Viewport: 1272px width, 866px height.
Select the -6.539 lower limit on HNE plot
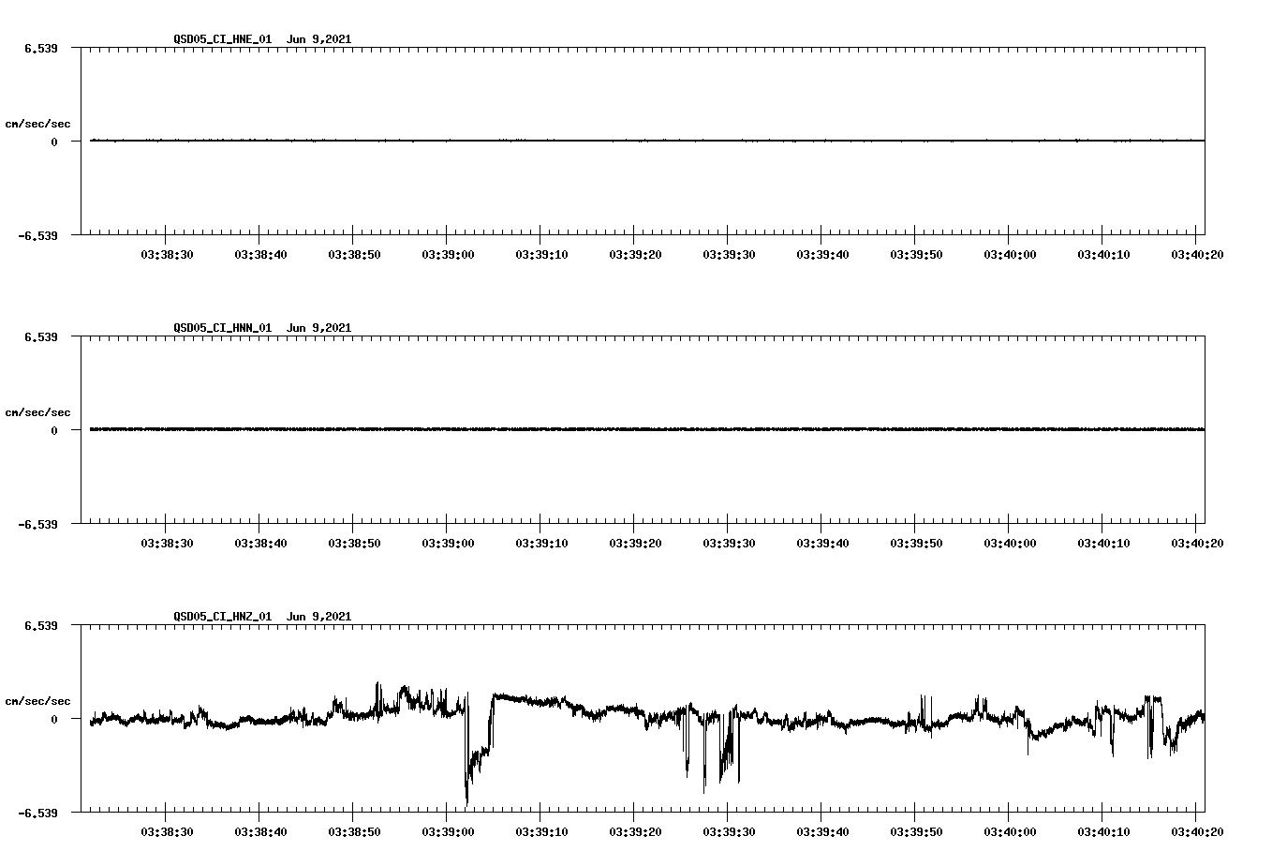tap(37, 235)
